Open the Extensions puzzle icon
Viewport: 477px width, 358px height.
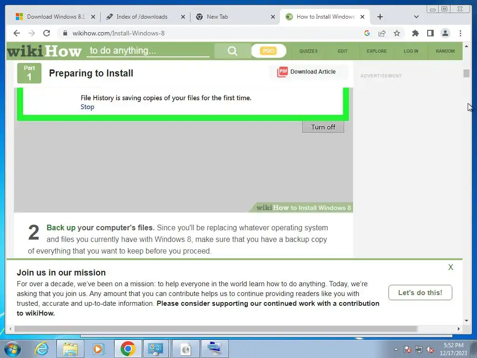tap(415, 33)
